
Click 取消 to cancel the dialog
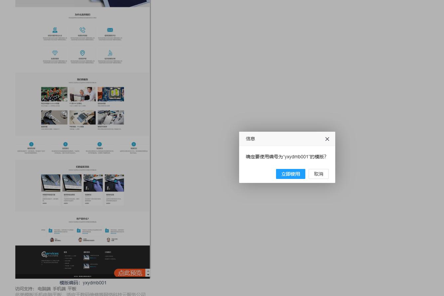318,174
